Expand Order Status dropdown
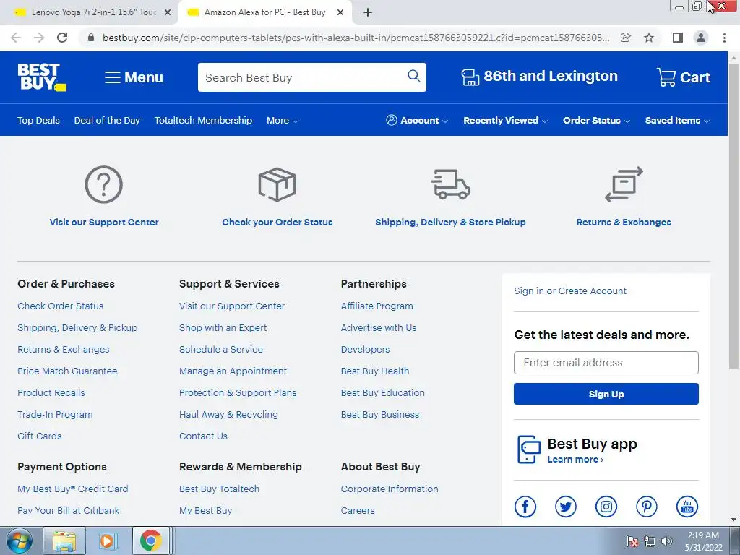This screenshot has height=555, width=740. pos(596,121)
